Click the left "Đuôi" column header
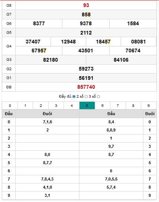159x202 pixels. 48,114
